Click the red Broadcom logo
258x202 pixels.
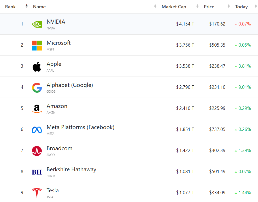pos(37,151)
